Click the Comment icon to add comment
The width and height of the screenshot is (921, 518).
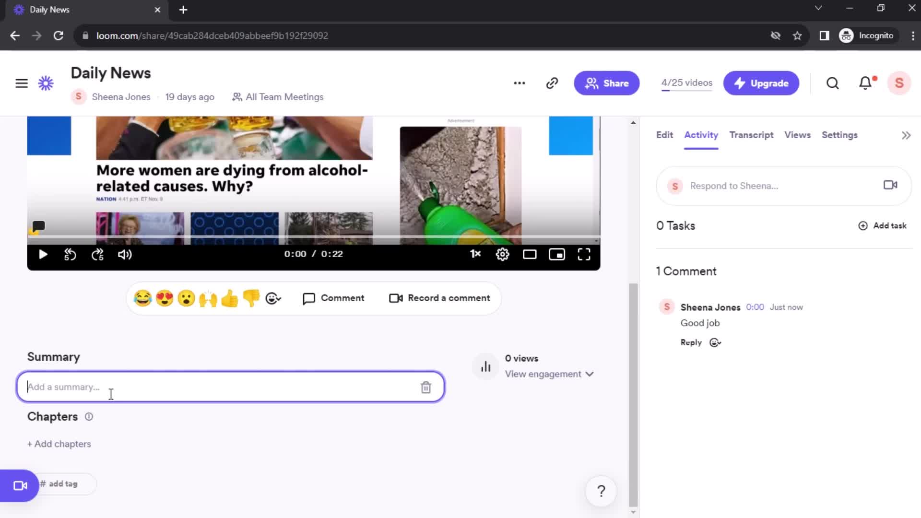point(334,298)
